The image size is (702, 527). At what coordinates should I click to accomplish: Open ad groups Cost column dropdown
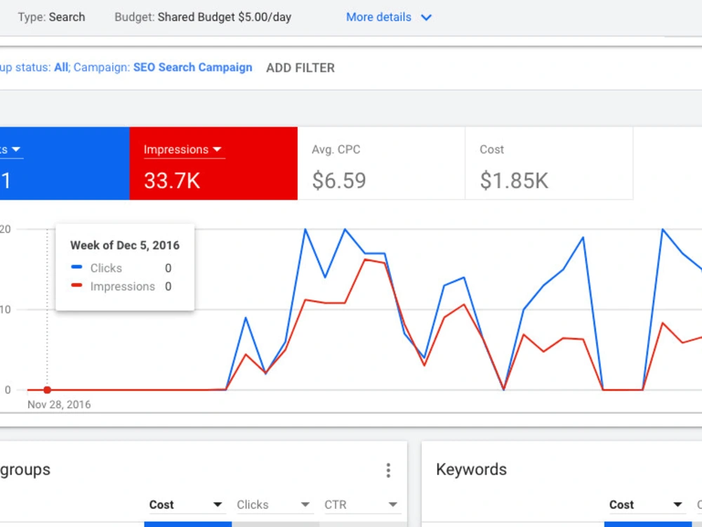(x=186, y=505)
